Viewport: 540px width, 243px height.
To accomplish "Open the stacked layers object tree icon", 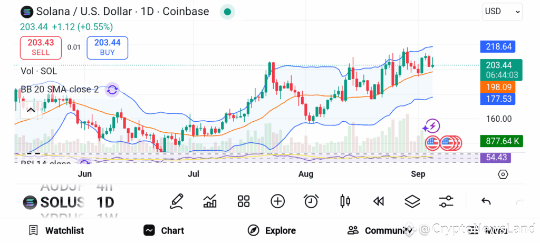I will click(412, 201).
